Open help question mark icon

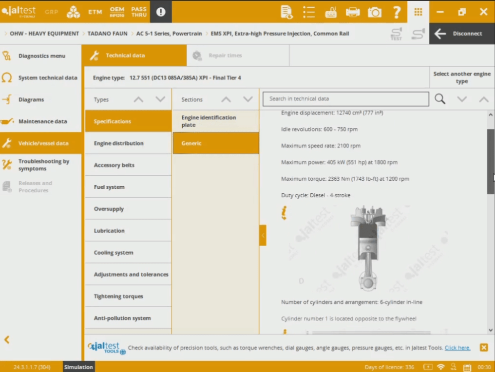(x=397, y=12)
